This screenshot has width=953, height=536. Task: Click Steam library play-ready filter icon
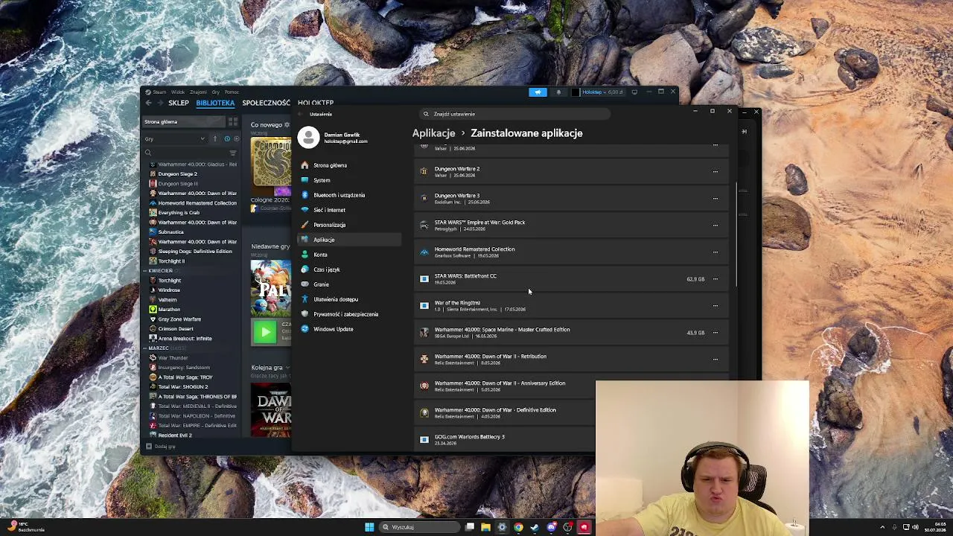click(237, 138)
